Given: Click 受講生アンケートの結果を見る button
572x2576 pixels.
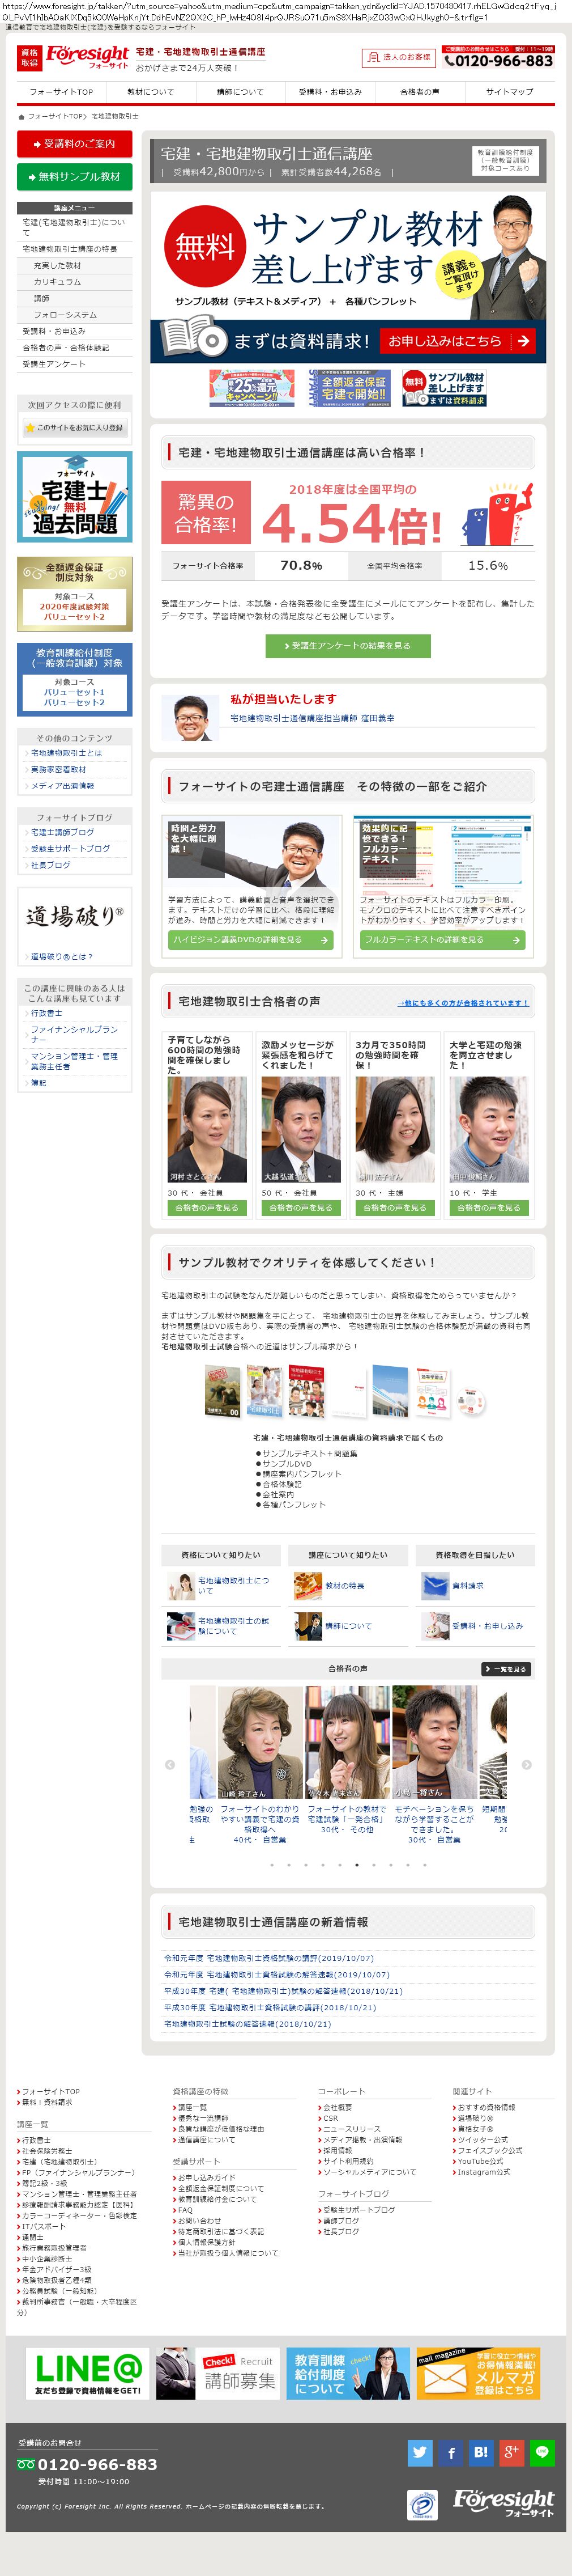Looking at the screenshot, I should click(348, 646).
